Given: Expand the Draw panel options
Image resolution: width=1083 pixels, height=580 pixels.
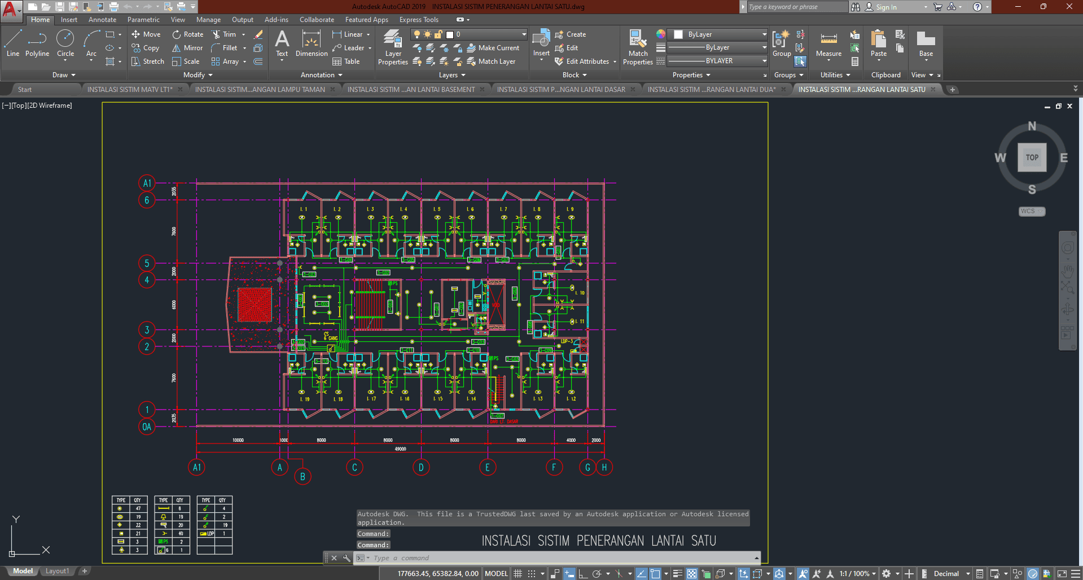Looking at the screenshot, I should pos(64,75).
